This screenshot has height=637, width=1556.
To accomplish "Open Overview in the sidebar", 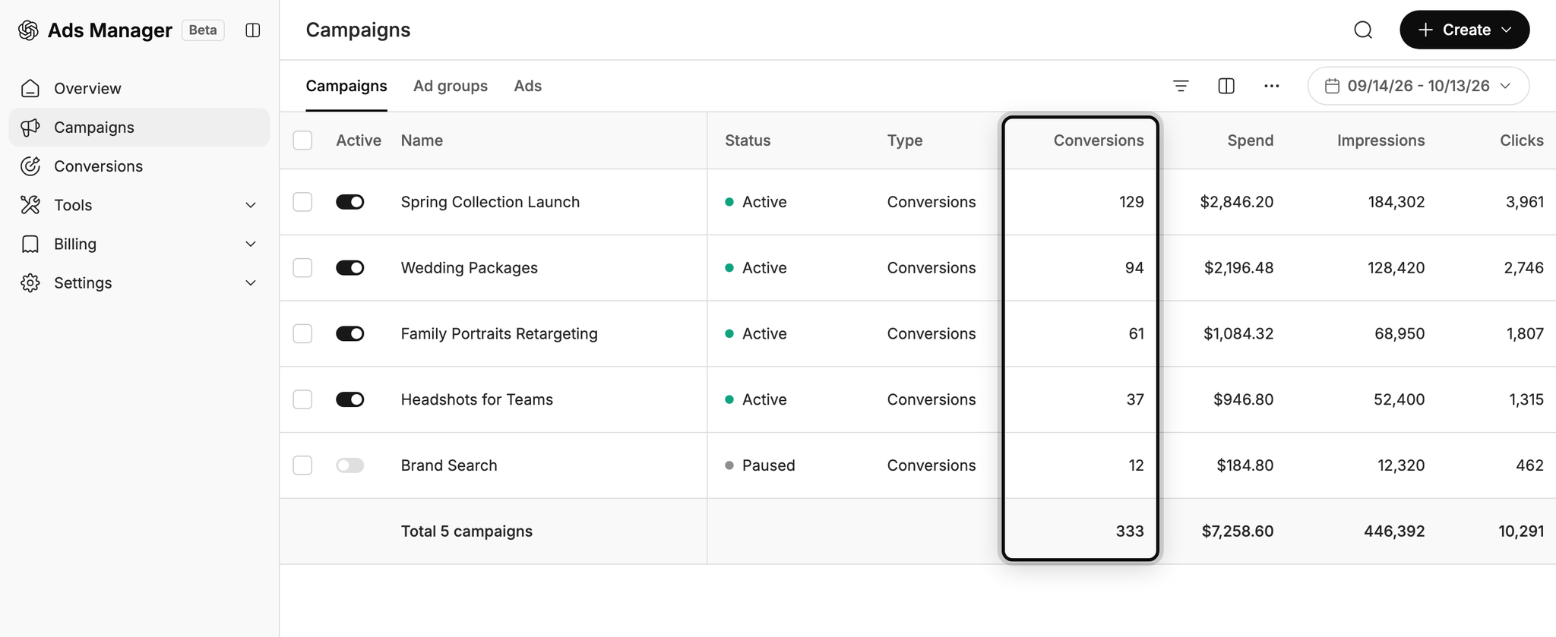I will 139,88.
